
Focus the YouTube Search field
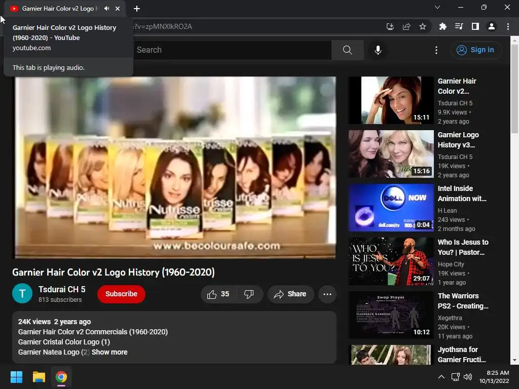[x=232, y=50]
